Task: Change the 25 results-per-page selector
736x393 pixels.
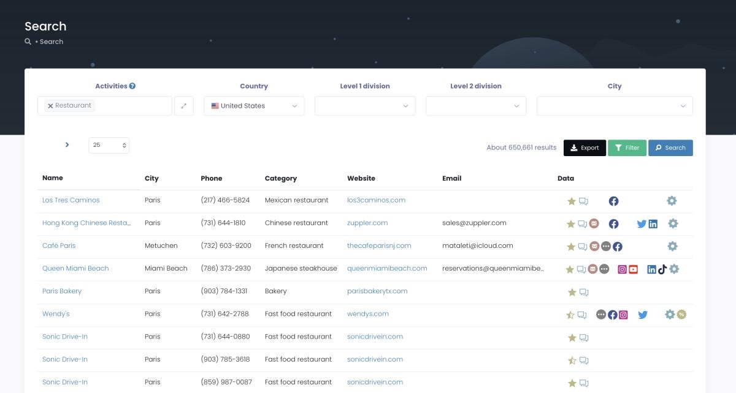Action: 109,145
